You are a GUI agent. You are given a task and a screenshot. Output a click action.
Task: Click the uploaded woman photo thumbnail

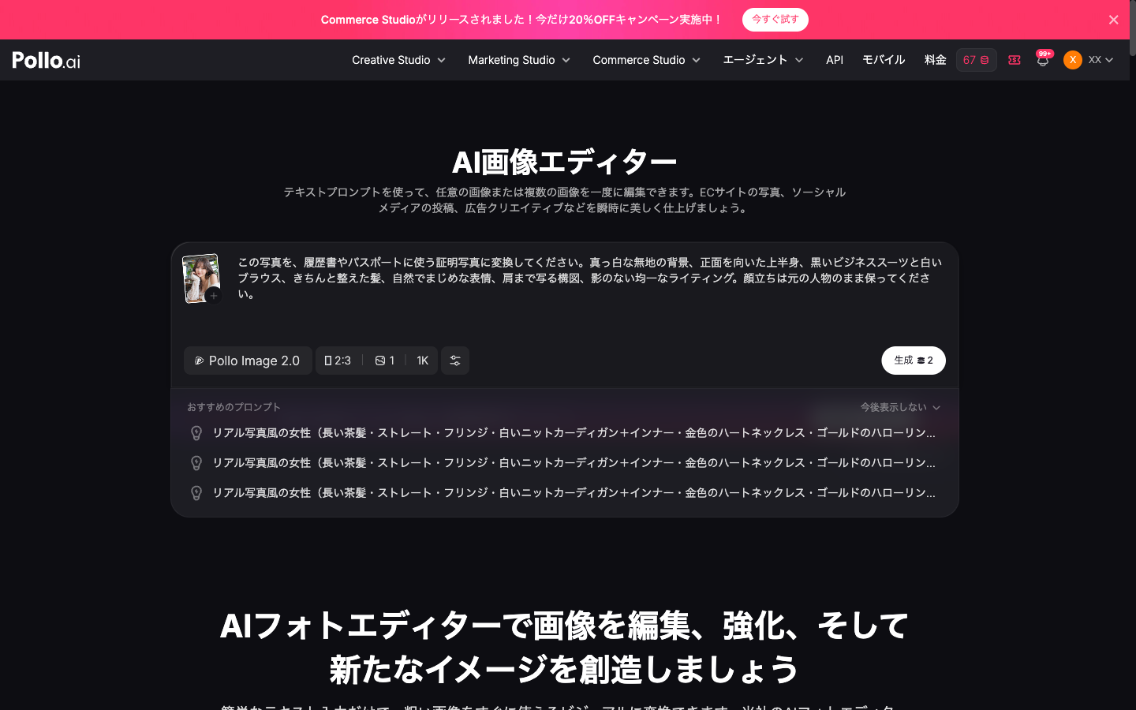pos(201,278)
